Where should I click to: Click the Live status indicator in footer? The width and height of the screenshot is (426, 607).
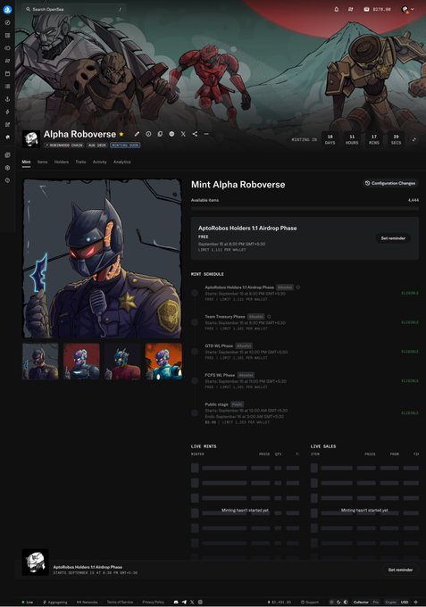pyautogui.click(x=27, y=602)
